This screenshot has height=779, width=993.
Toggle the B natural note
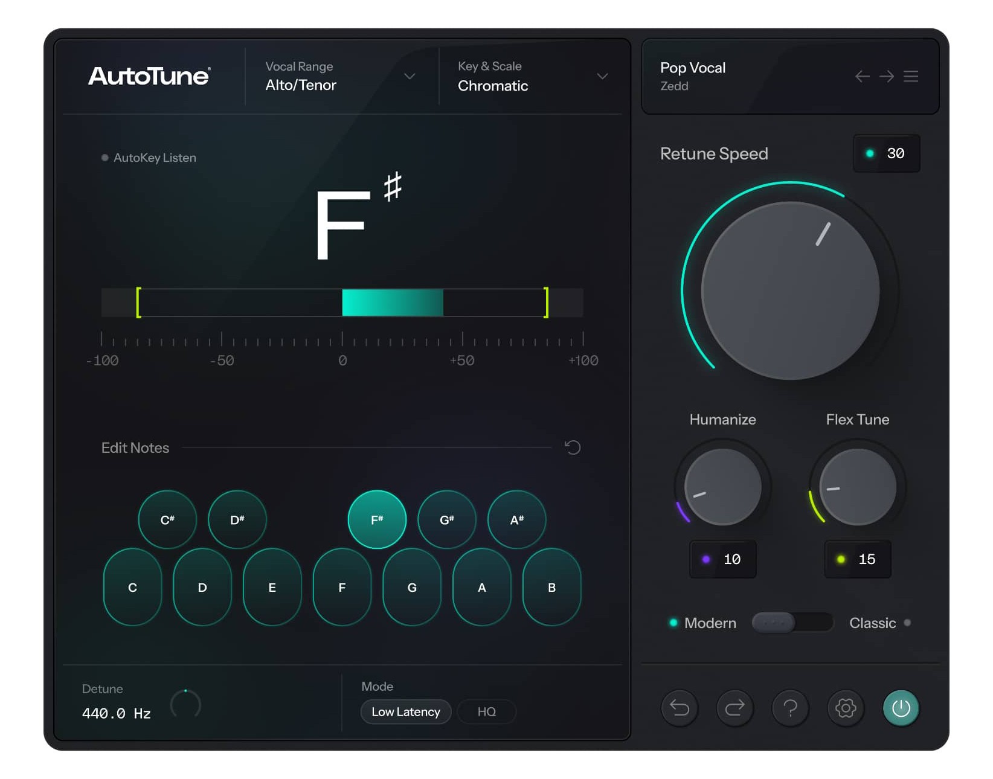pos(551,587)
